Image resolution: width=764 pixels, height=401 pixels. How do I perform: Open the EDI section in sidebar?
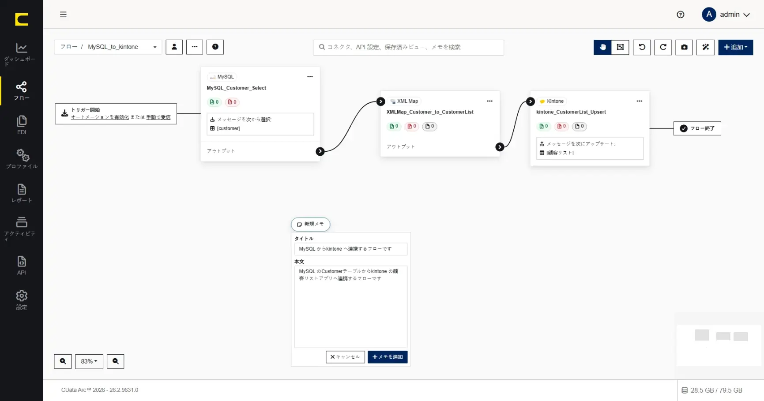coord(21,125)
